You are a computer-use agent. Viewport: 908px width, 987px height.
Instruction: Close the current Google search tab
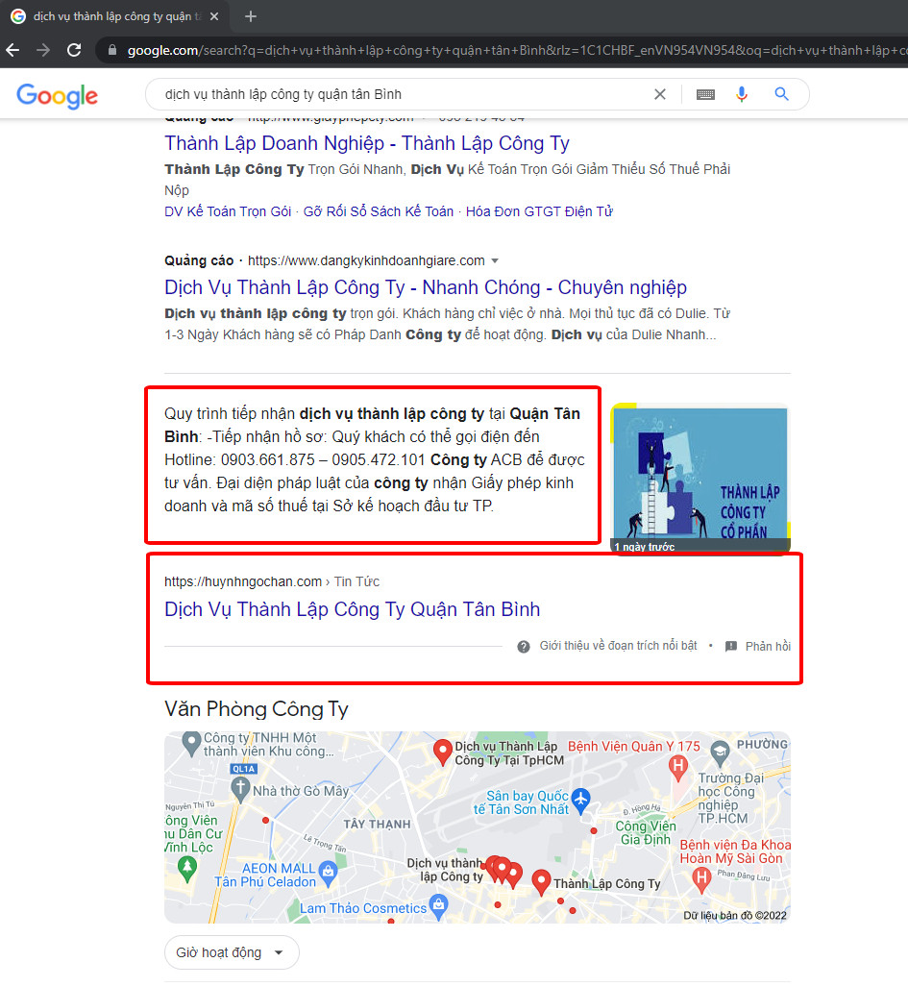tap(214, 16)
